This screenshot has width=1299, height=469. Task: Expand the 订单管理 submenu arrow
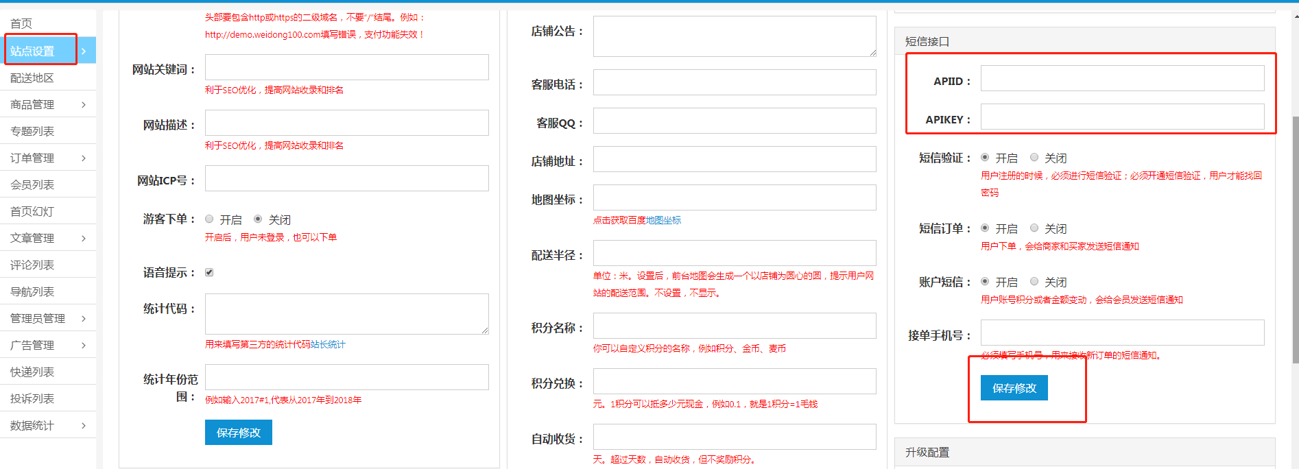(x=84, y=158)
